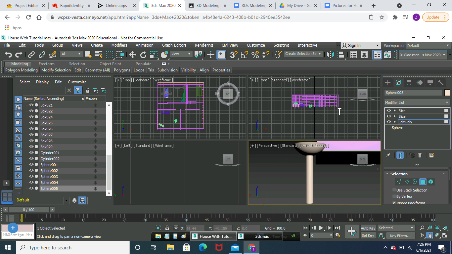Click the Redo arrow icon
Viewport: 452px width, 254px height.
[x=19, y=55]
